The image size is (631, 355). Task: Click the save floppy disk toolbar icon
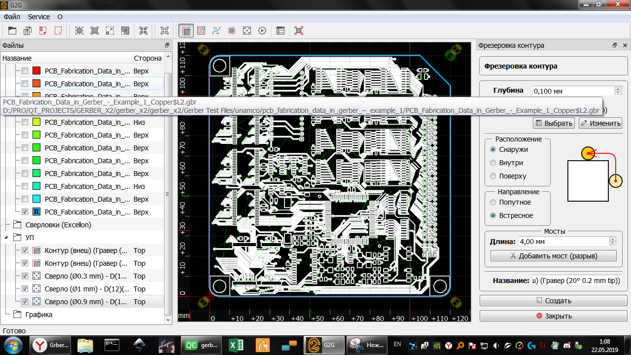(x=28, y=31)
